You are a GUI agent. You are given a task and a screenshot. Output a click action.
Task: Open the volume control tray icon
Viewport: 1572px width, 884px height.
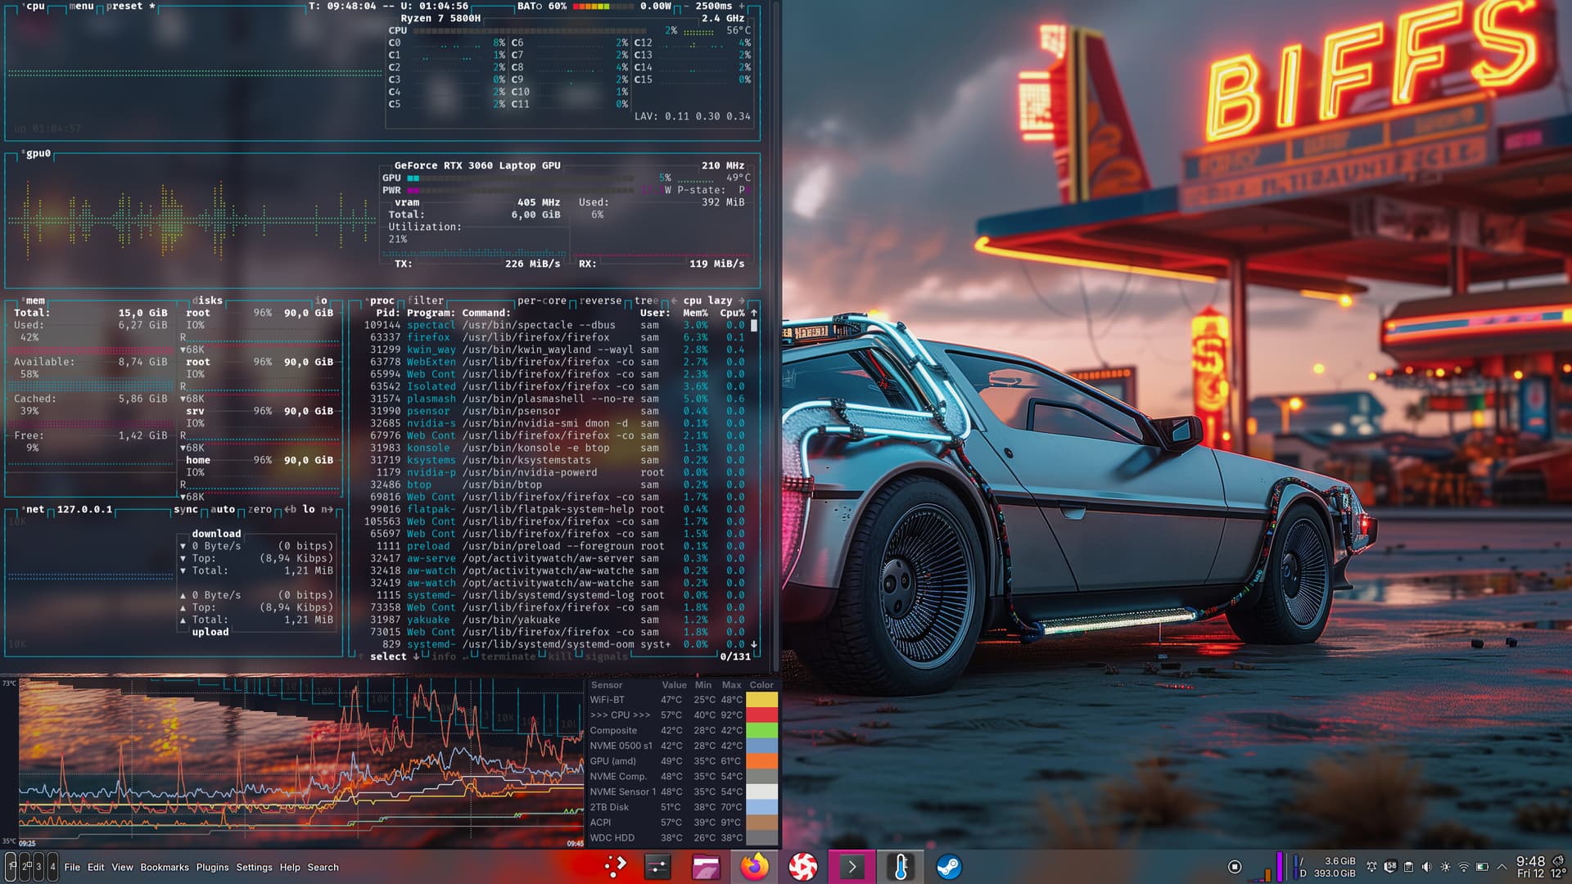pos(1426,867)
